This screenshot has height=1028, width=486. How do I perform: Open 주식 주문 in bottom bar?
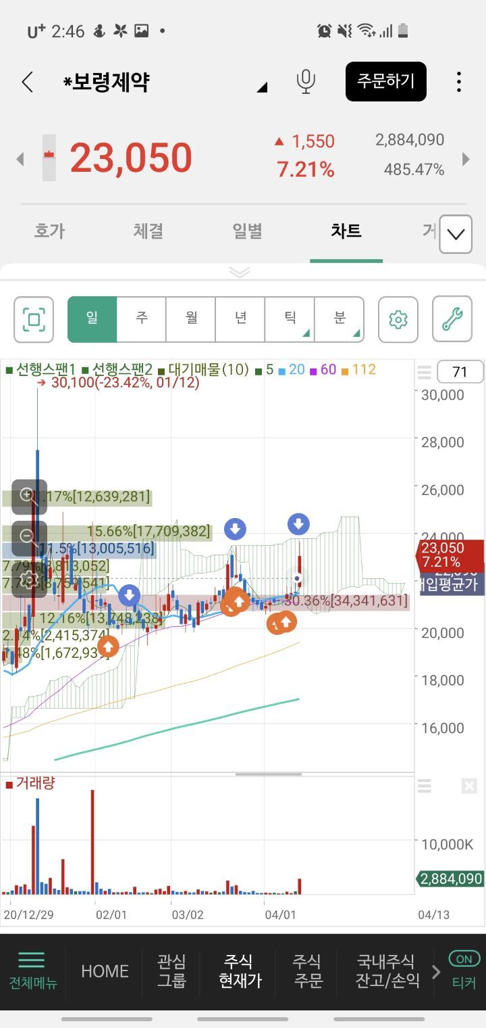(308, 971)
